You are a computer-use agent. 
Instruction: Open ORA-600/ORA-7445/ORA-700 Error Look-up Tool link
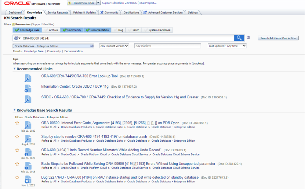click(x=79, y=76)
